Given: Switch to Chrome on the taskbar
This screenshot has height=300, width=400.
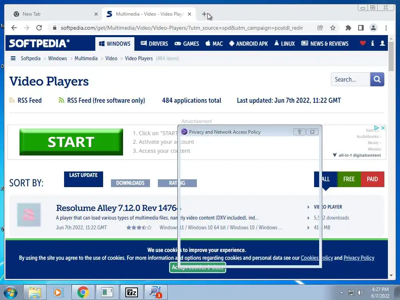Looking at the screenshot, I should tap(83, 292).
